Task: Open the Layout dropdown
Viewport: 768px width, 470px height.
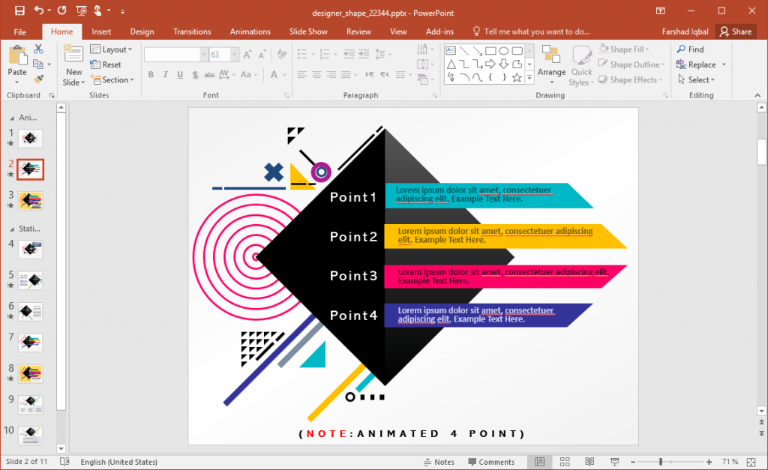Action: coord(112,49)
